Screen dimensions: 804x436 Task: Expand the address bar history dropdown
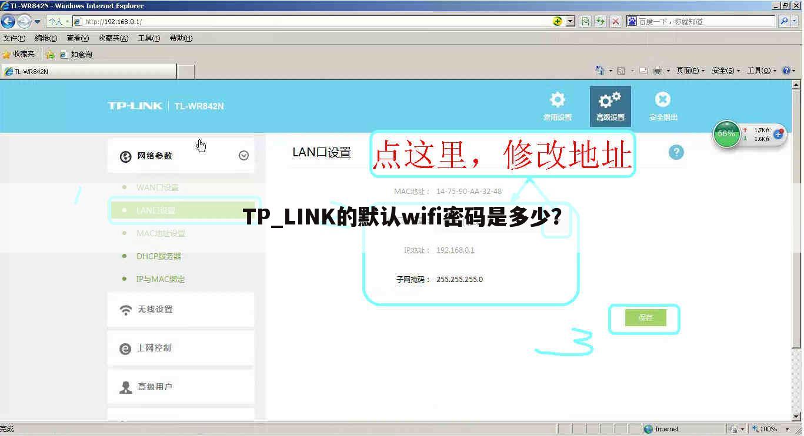click(571, 22)
